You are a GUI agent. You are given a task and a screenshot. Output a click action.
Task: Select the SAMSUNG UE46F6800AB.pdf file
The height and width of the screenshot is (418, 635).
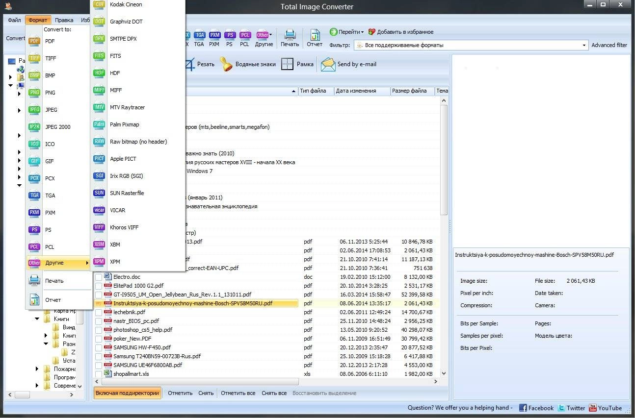(147, 366)
